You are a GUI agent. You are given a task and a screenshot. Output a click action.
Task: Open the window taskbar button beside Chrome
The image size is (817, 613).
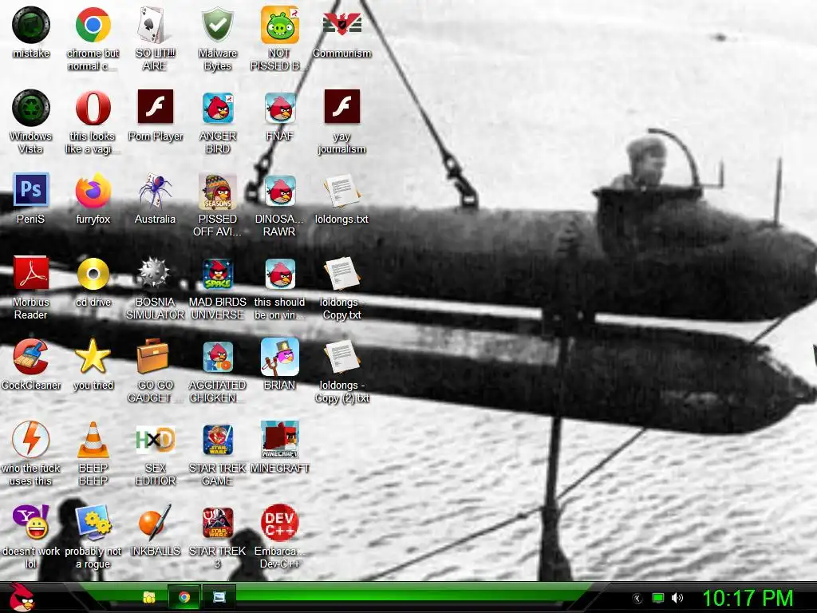(219, 597)
